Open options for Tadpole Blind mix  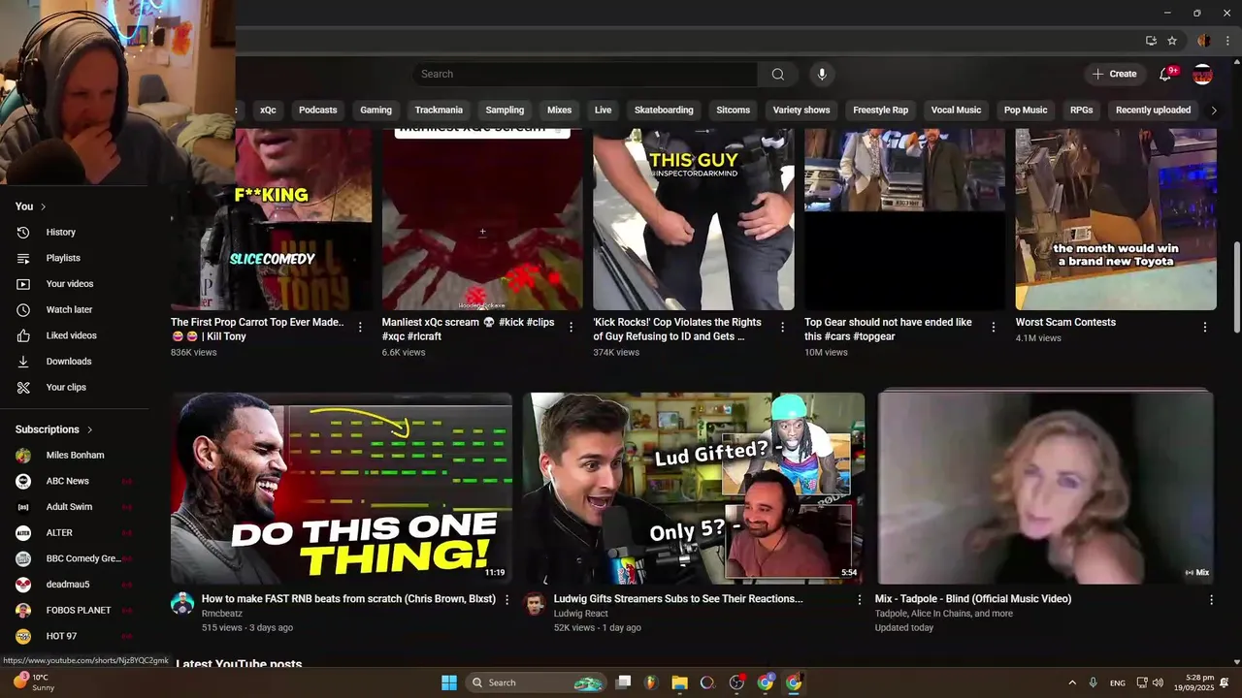[x=1210, y=600]
